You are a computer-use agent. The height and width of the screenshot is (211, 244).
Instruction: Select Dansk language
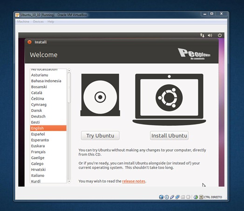click(48, 111)
